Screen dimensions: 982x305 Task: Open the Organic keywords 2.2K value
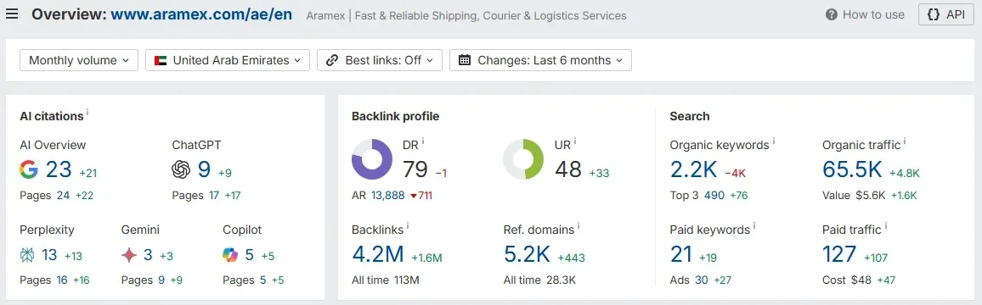[693, 169]
